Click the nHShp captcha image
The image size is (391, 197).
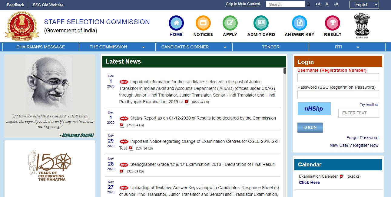314,109
